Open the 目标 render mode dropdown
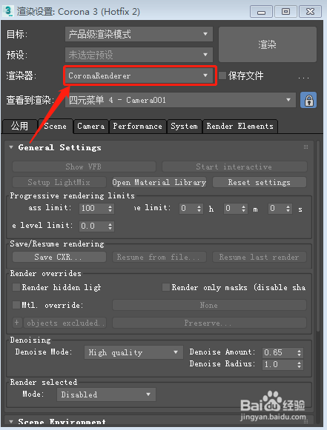 point(139,34)
